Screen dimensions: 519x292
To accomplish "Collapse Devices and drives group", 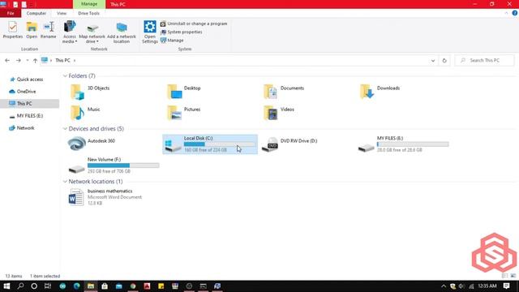I will tap(65, 128).
